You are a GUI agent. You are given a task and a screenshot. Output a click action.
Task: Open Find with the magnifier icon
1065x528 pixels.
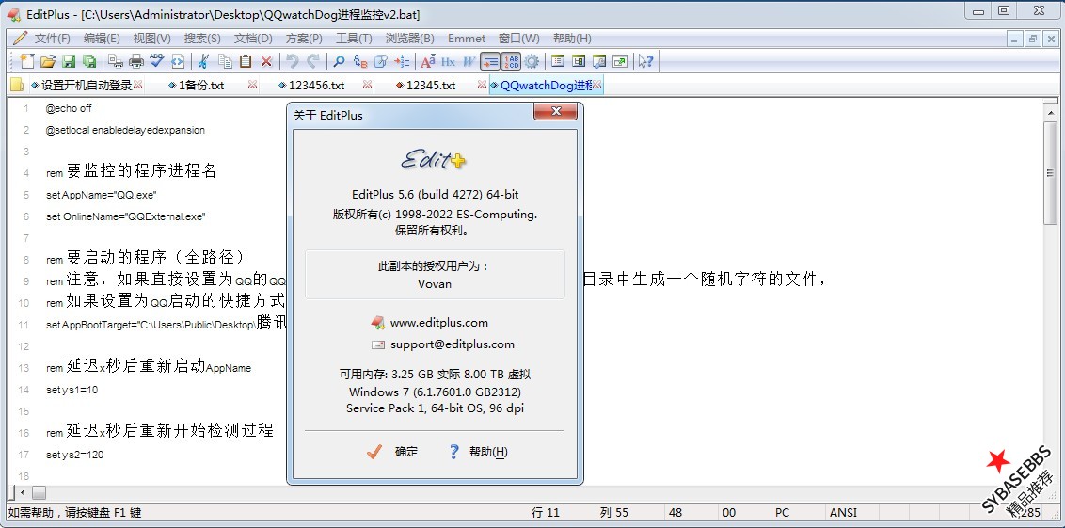[339, 61]
